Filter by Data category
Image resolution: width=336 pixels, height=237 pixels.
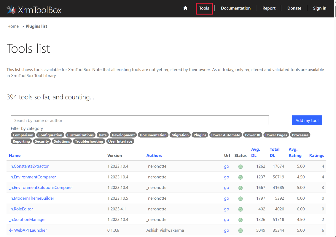click(102, 135)
